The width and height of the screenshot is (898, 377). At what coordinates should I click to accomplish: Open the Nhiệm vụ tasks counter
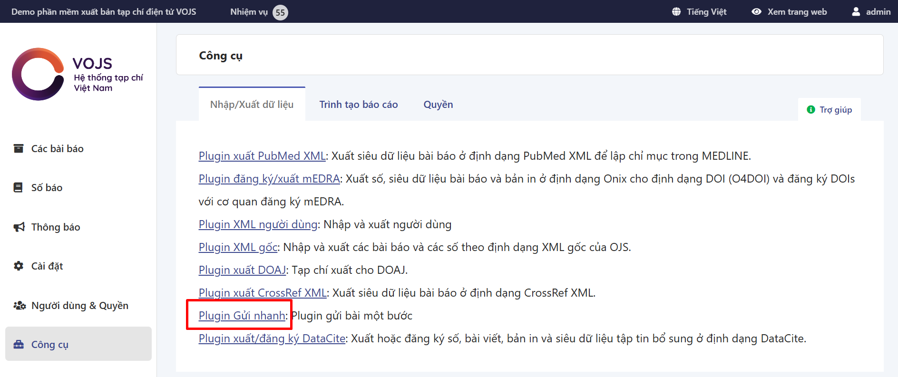(259, 12)
